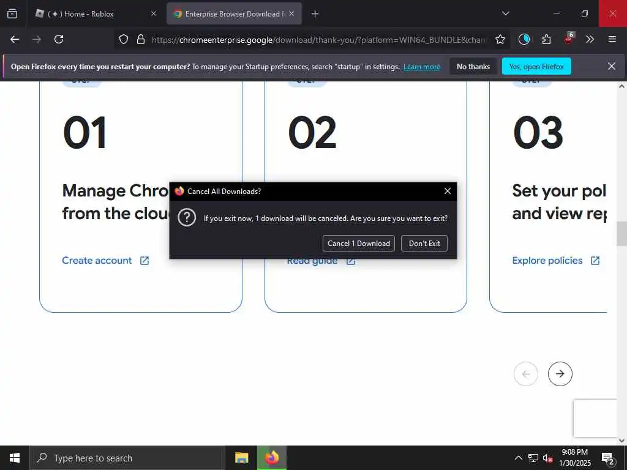The height and width of the screenshot is (470, 627).
Task: Click the page vertical scrollbar thumb
Action: click(x=621, y=234)
